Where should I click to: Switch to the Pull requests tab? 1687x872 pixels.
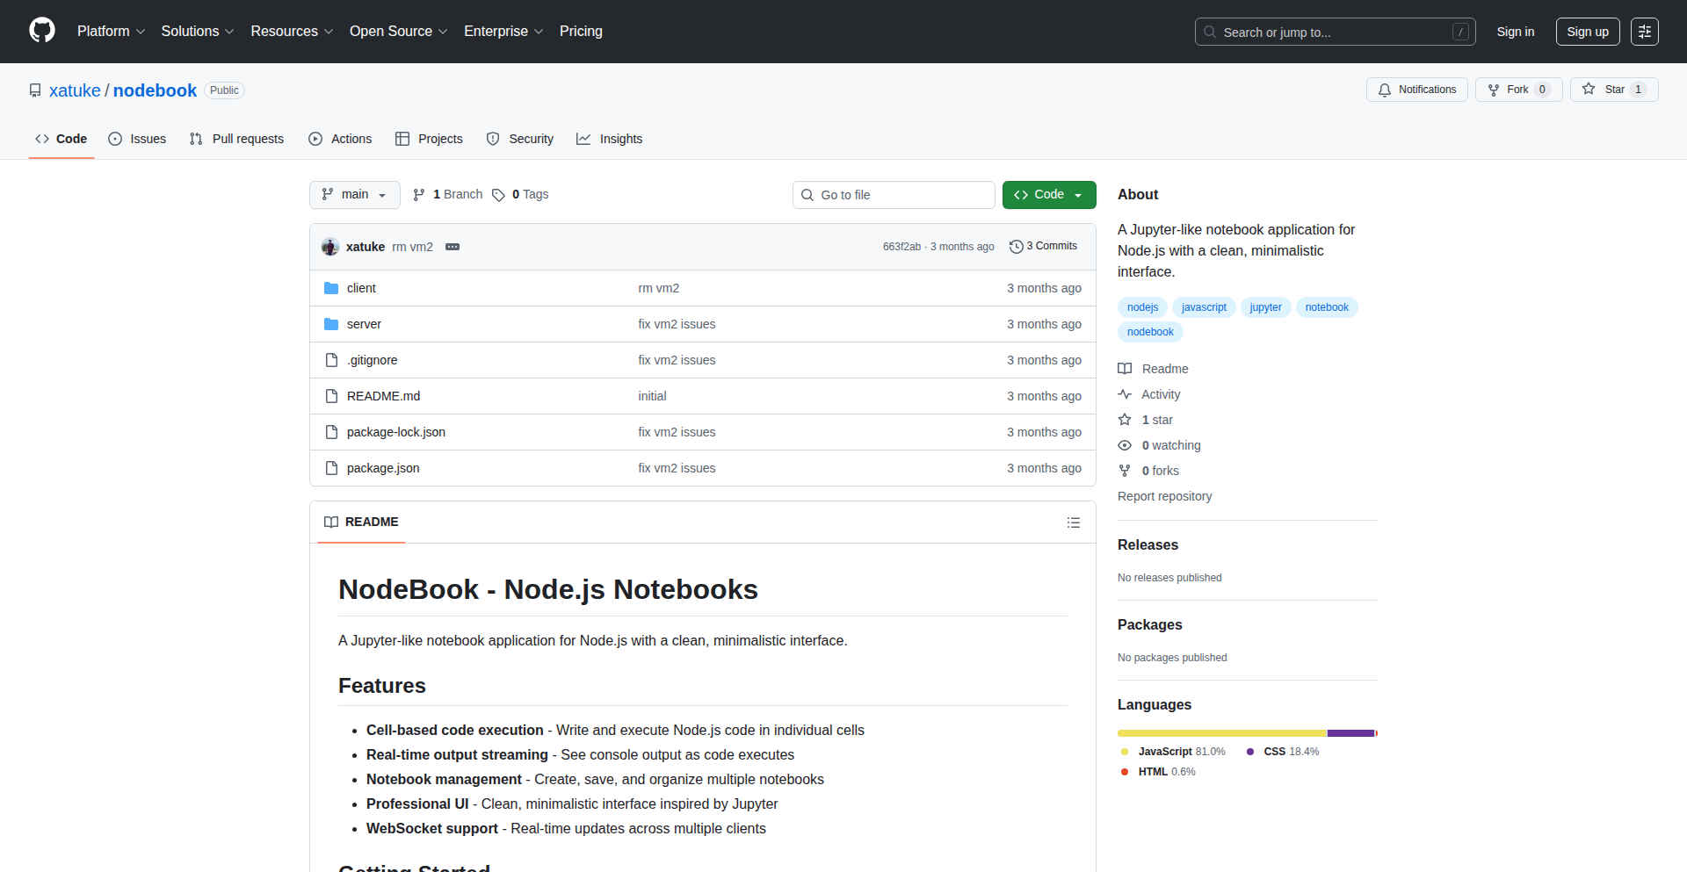coord(235,138)
